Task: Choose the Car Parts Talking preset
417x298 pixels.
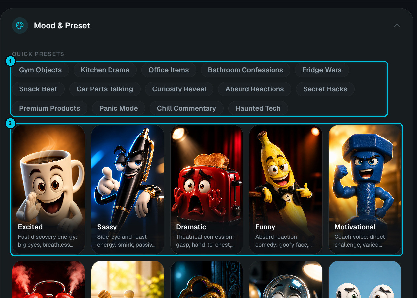Action: click(105, 89)
